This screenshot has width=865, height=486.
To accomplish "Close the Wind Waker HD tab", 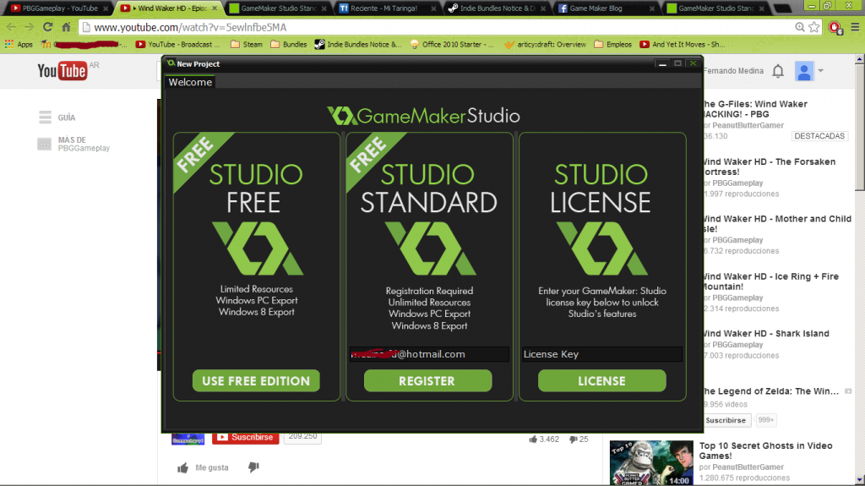I will tap(215, 8).
